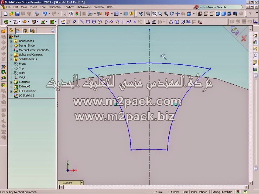Expand Lights and Cameras node
This screenshot has width=259, height=194.
(11, 55)
